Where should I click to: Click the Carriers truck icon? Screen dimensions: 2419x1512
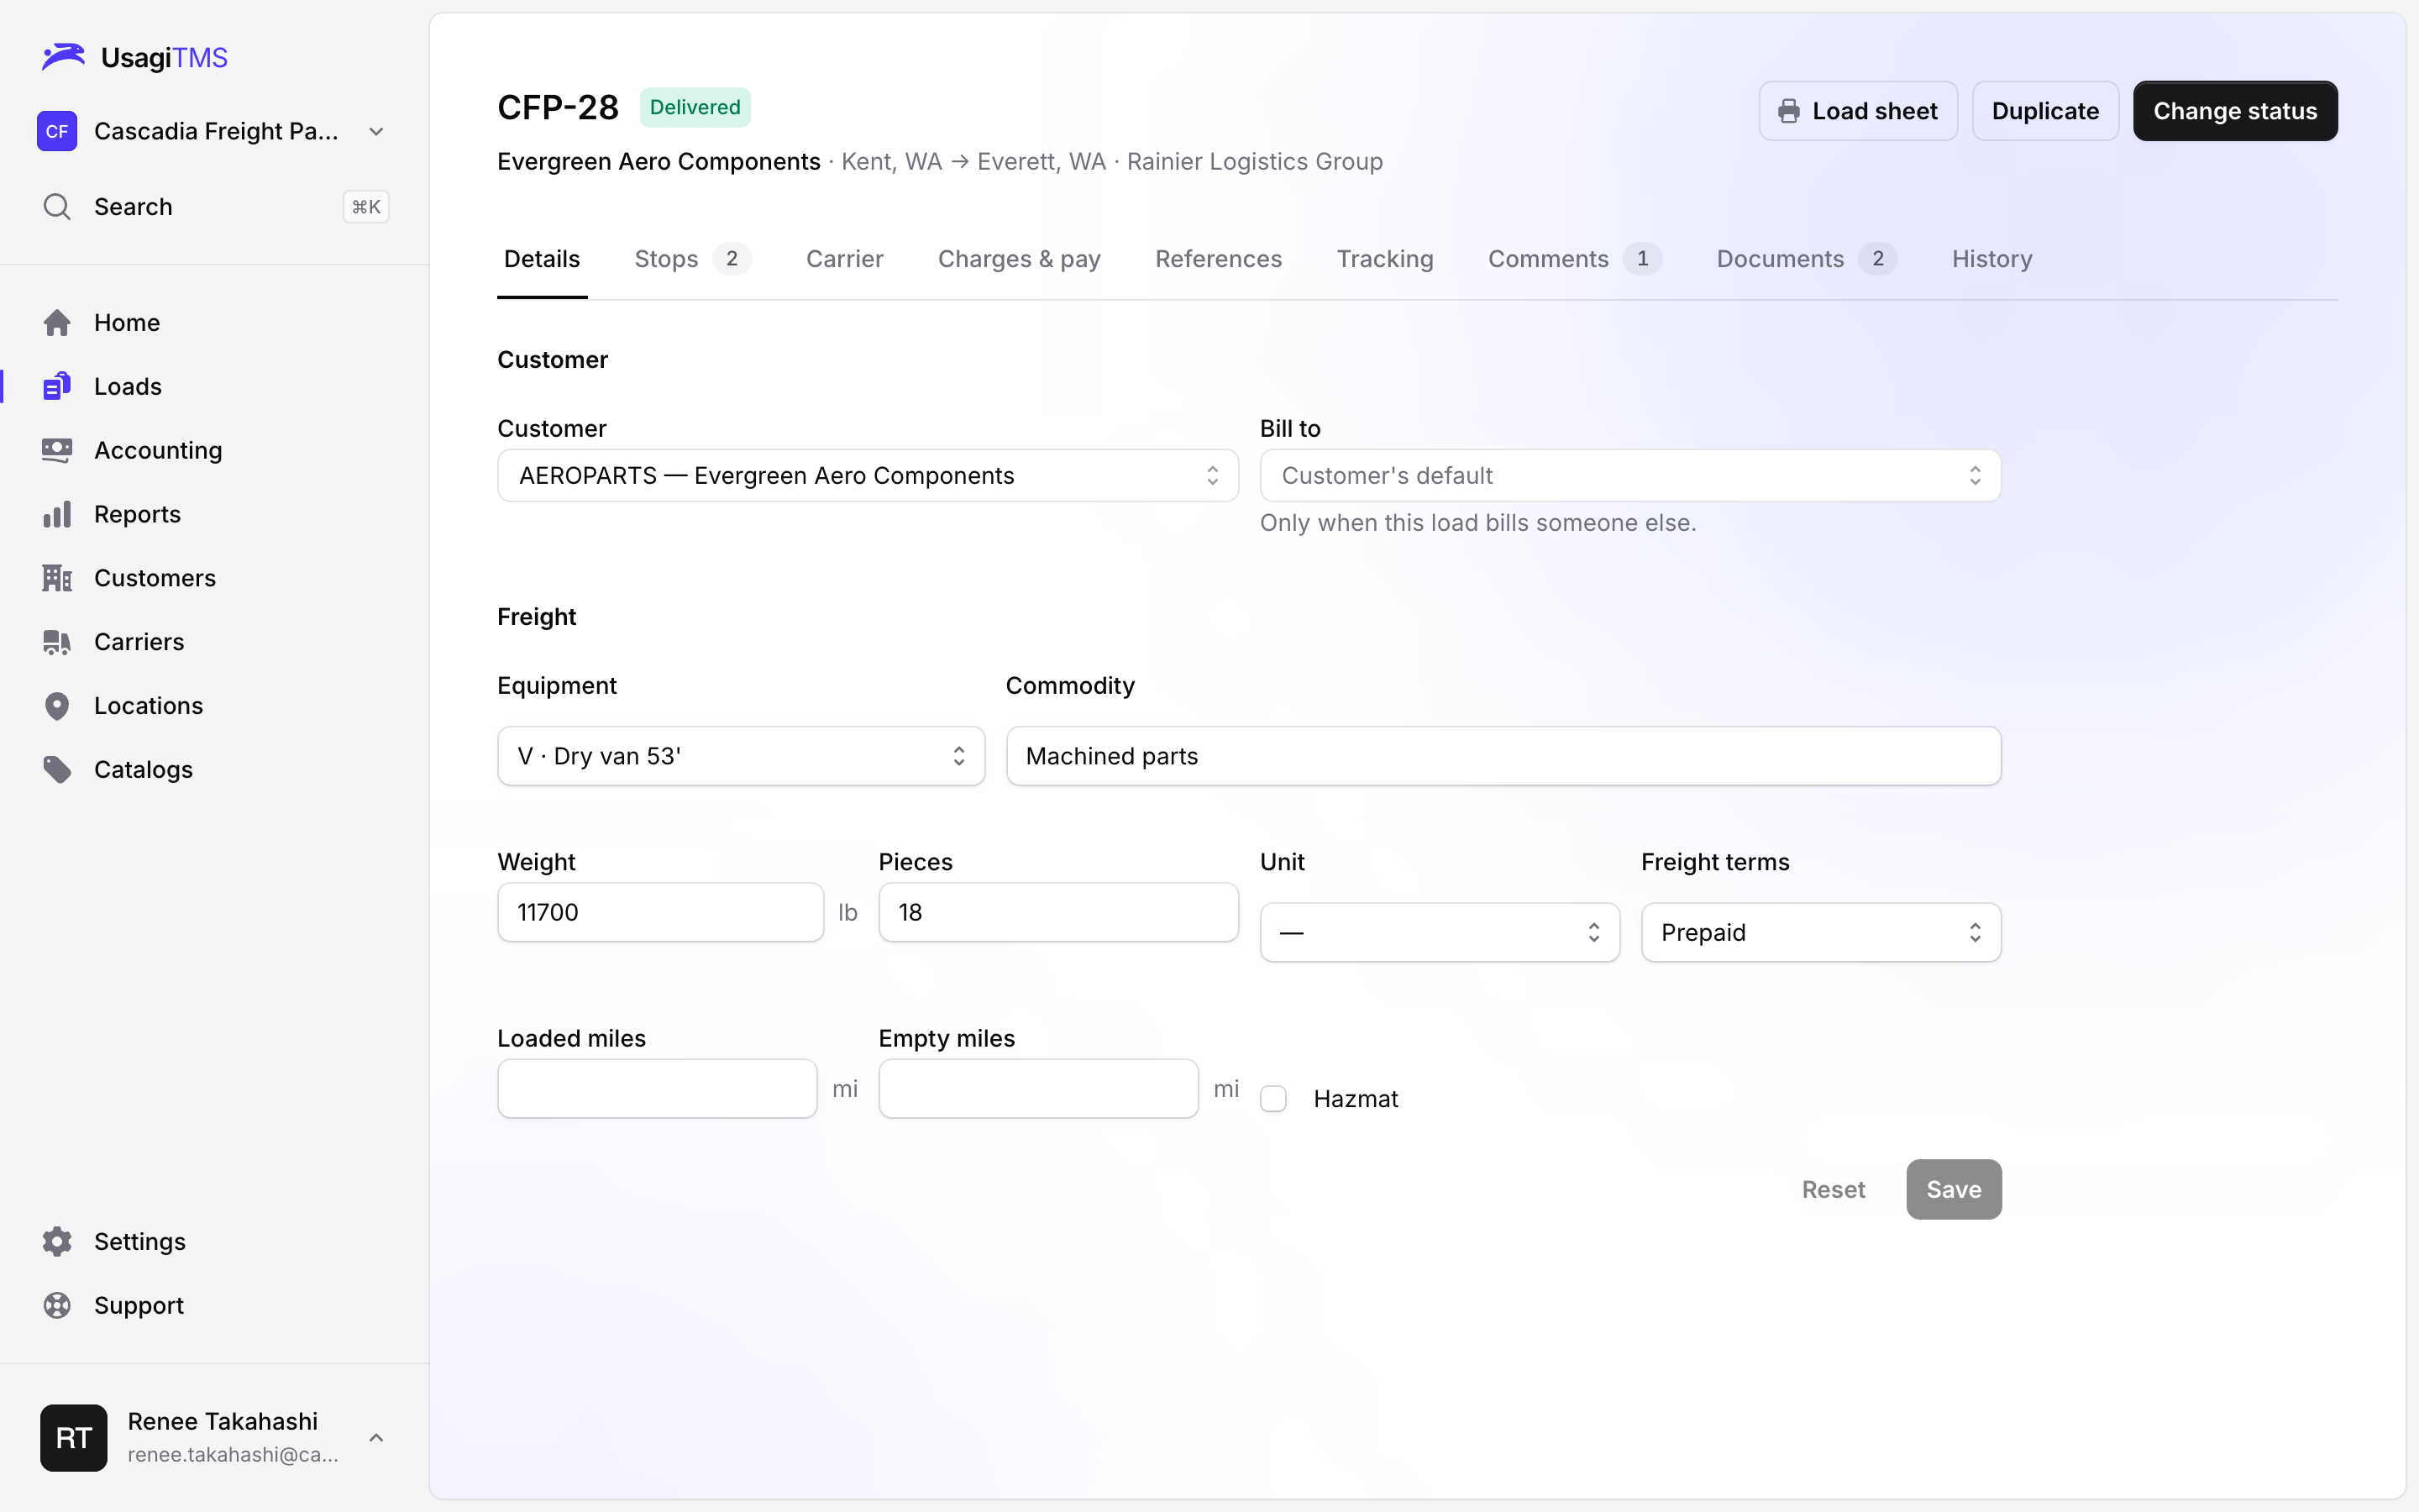(57, 642)
